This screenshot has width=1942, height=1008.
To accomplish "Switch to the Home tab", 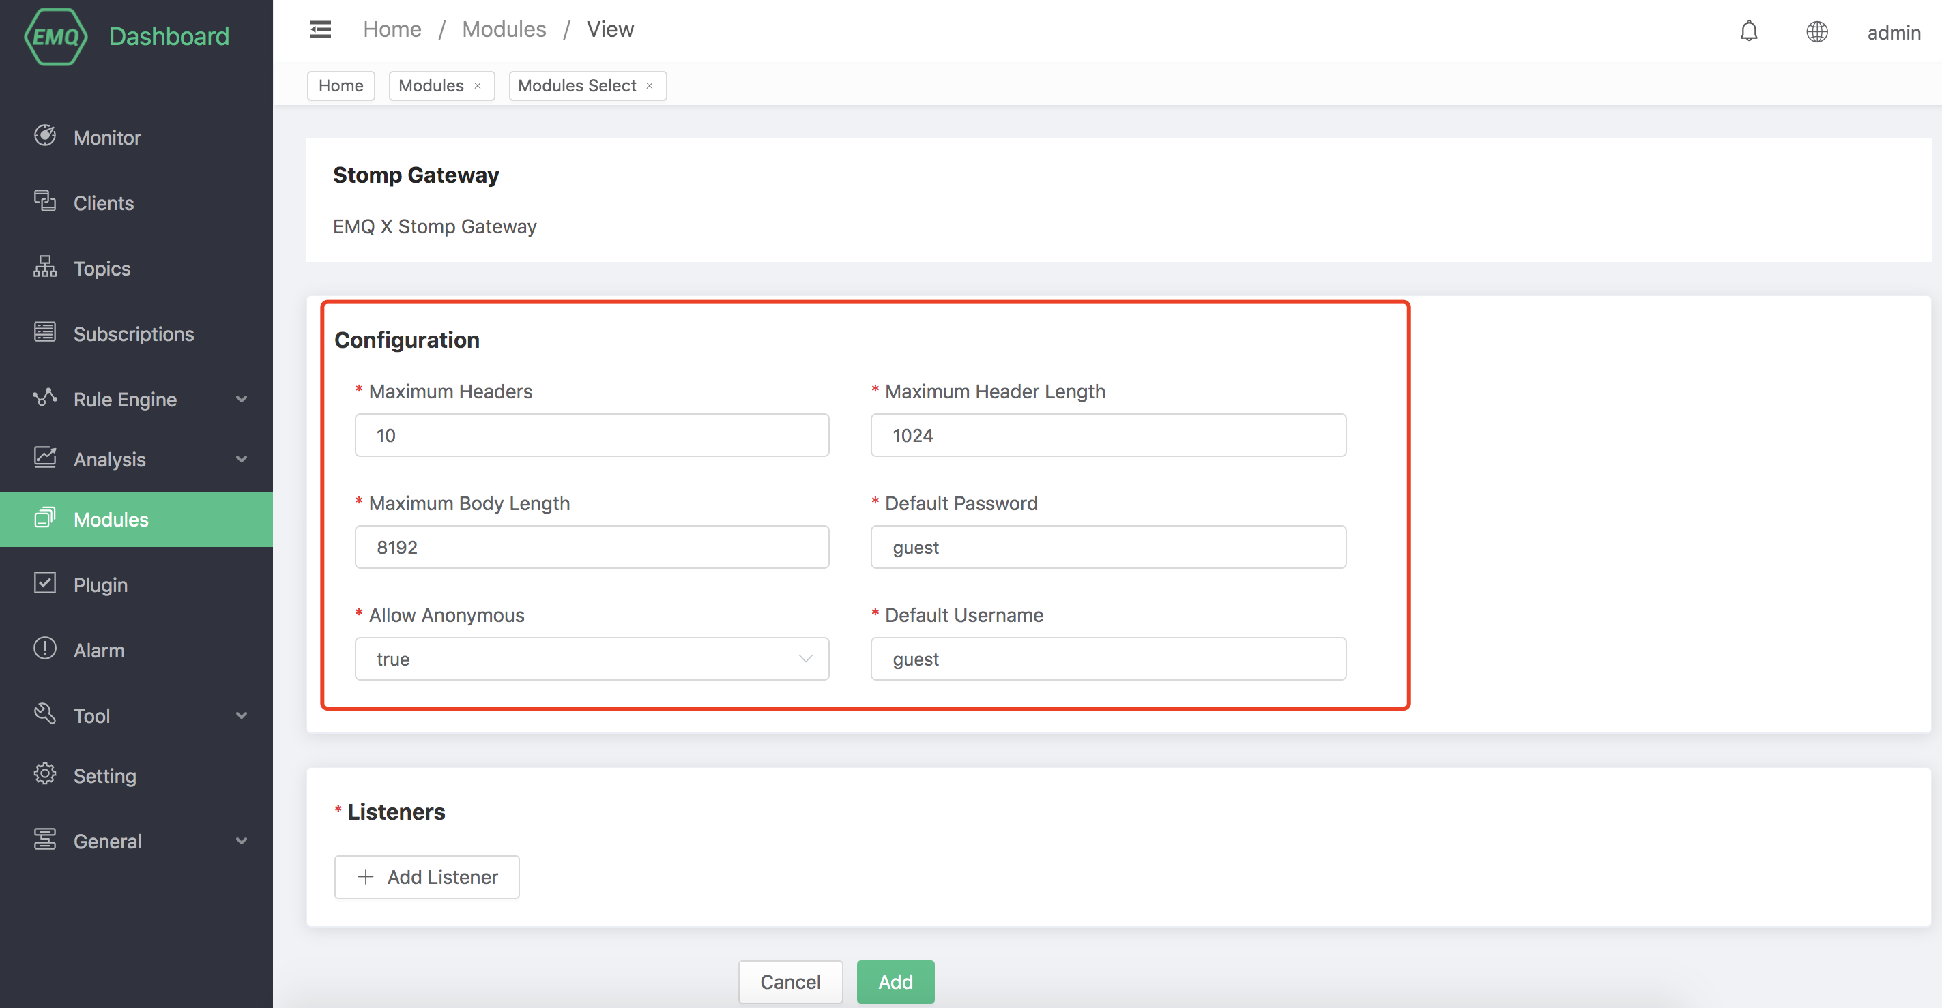I will 340,86.
